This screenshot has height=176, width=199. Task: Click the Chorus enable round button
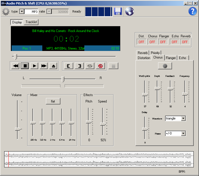165,66
